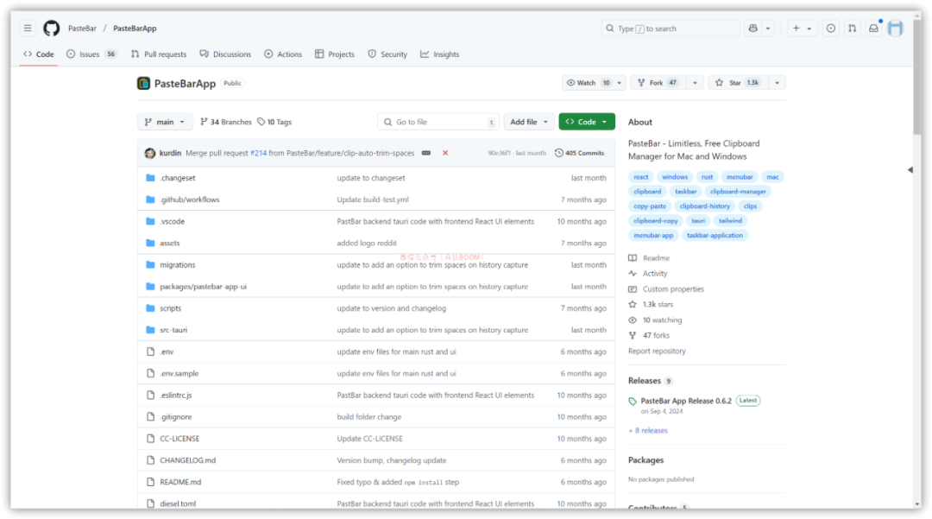Open the main branch dropdown
Viewport: 932px width, 519px height.
tap(165, 122)
